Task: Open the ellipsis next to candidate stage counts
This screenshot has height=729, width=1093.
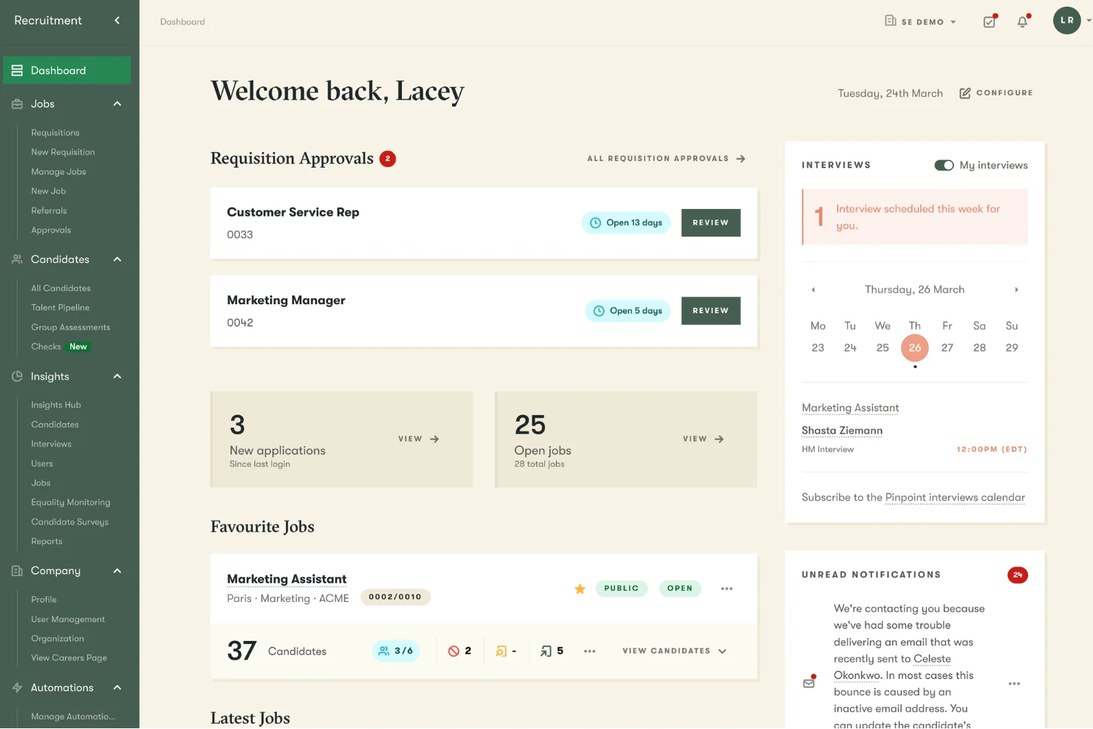Action: (589, 651)
